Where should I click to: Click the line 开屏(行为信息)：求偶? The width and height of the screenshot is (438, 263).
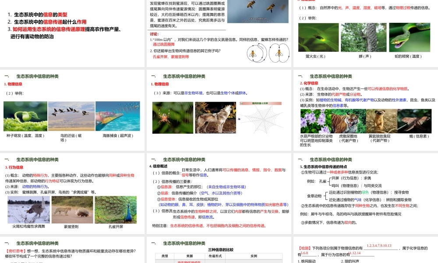[351, 178]
